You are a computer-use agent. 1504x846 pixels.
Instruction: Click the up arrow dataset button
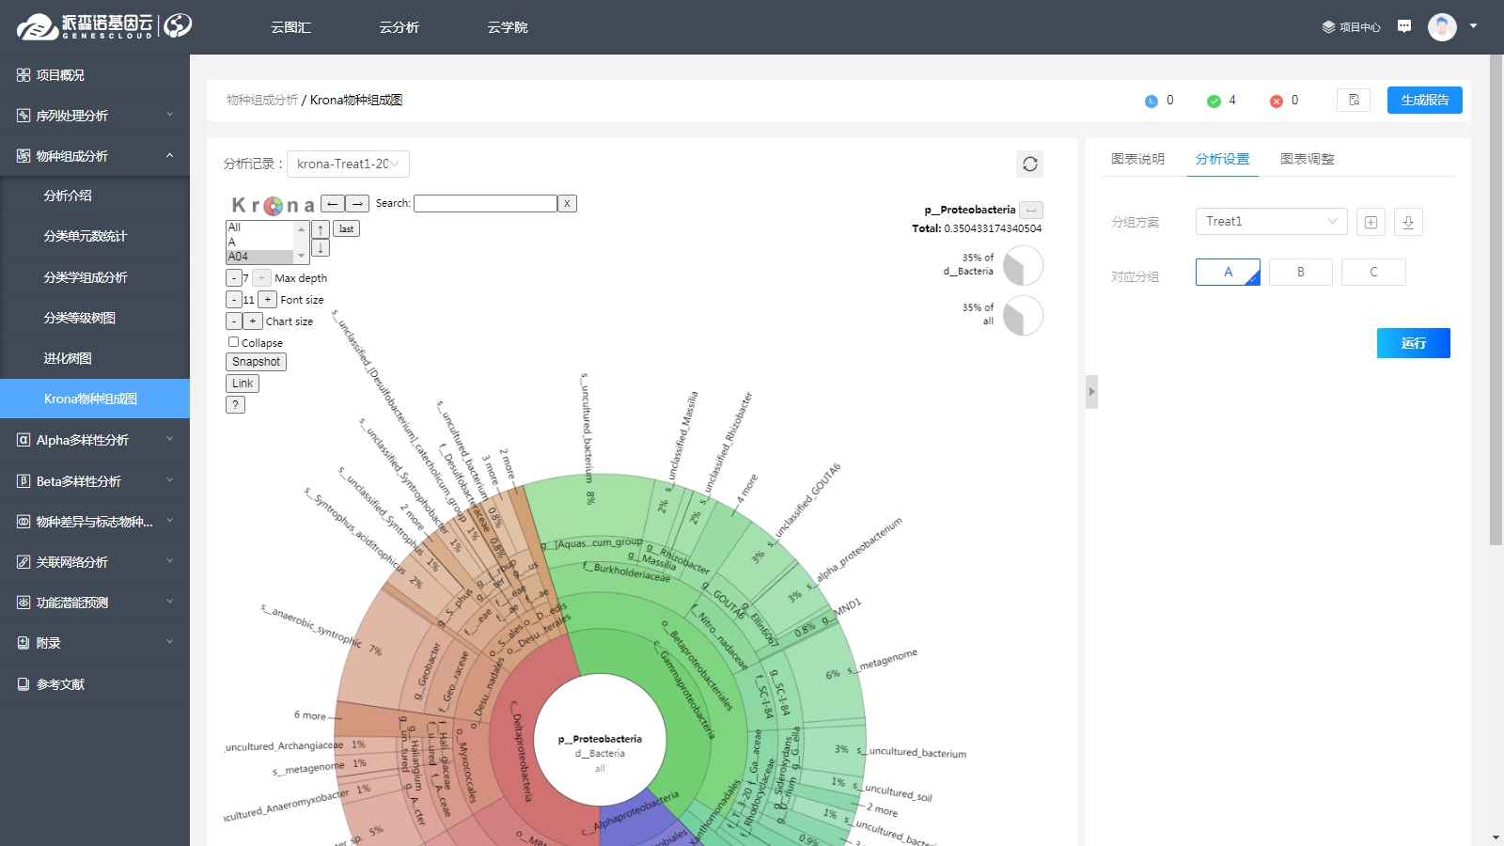[321, 229]
